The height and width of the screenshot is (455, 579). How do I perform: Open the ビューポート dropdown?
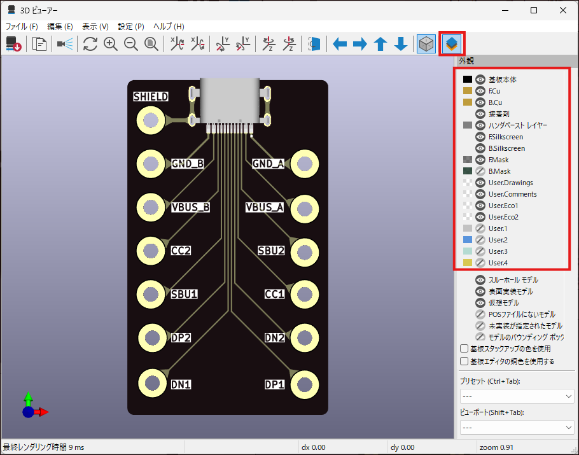[516, 427]
